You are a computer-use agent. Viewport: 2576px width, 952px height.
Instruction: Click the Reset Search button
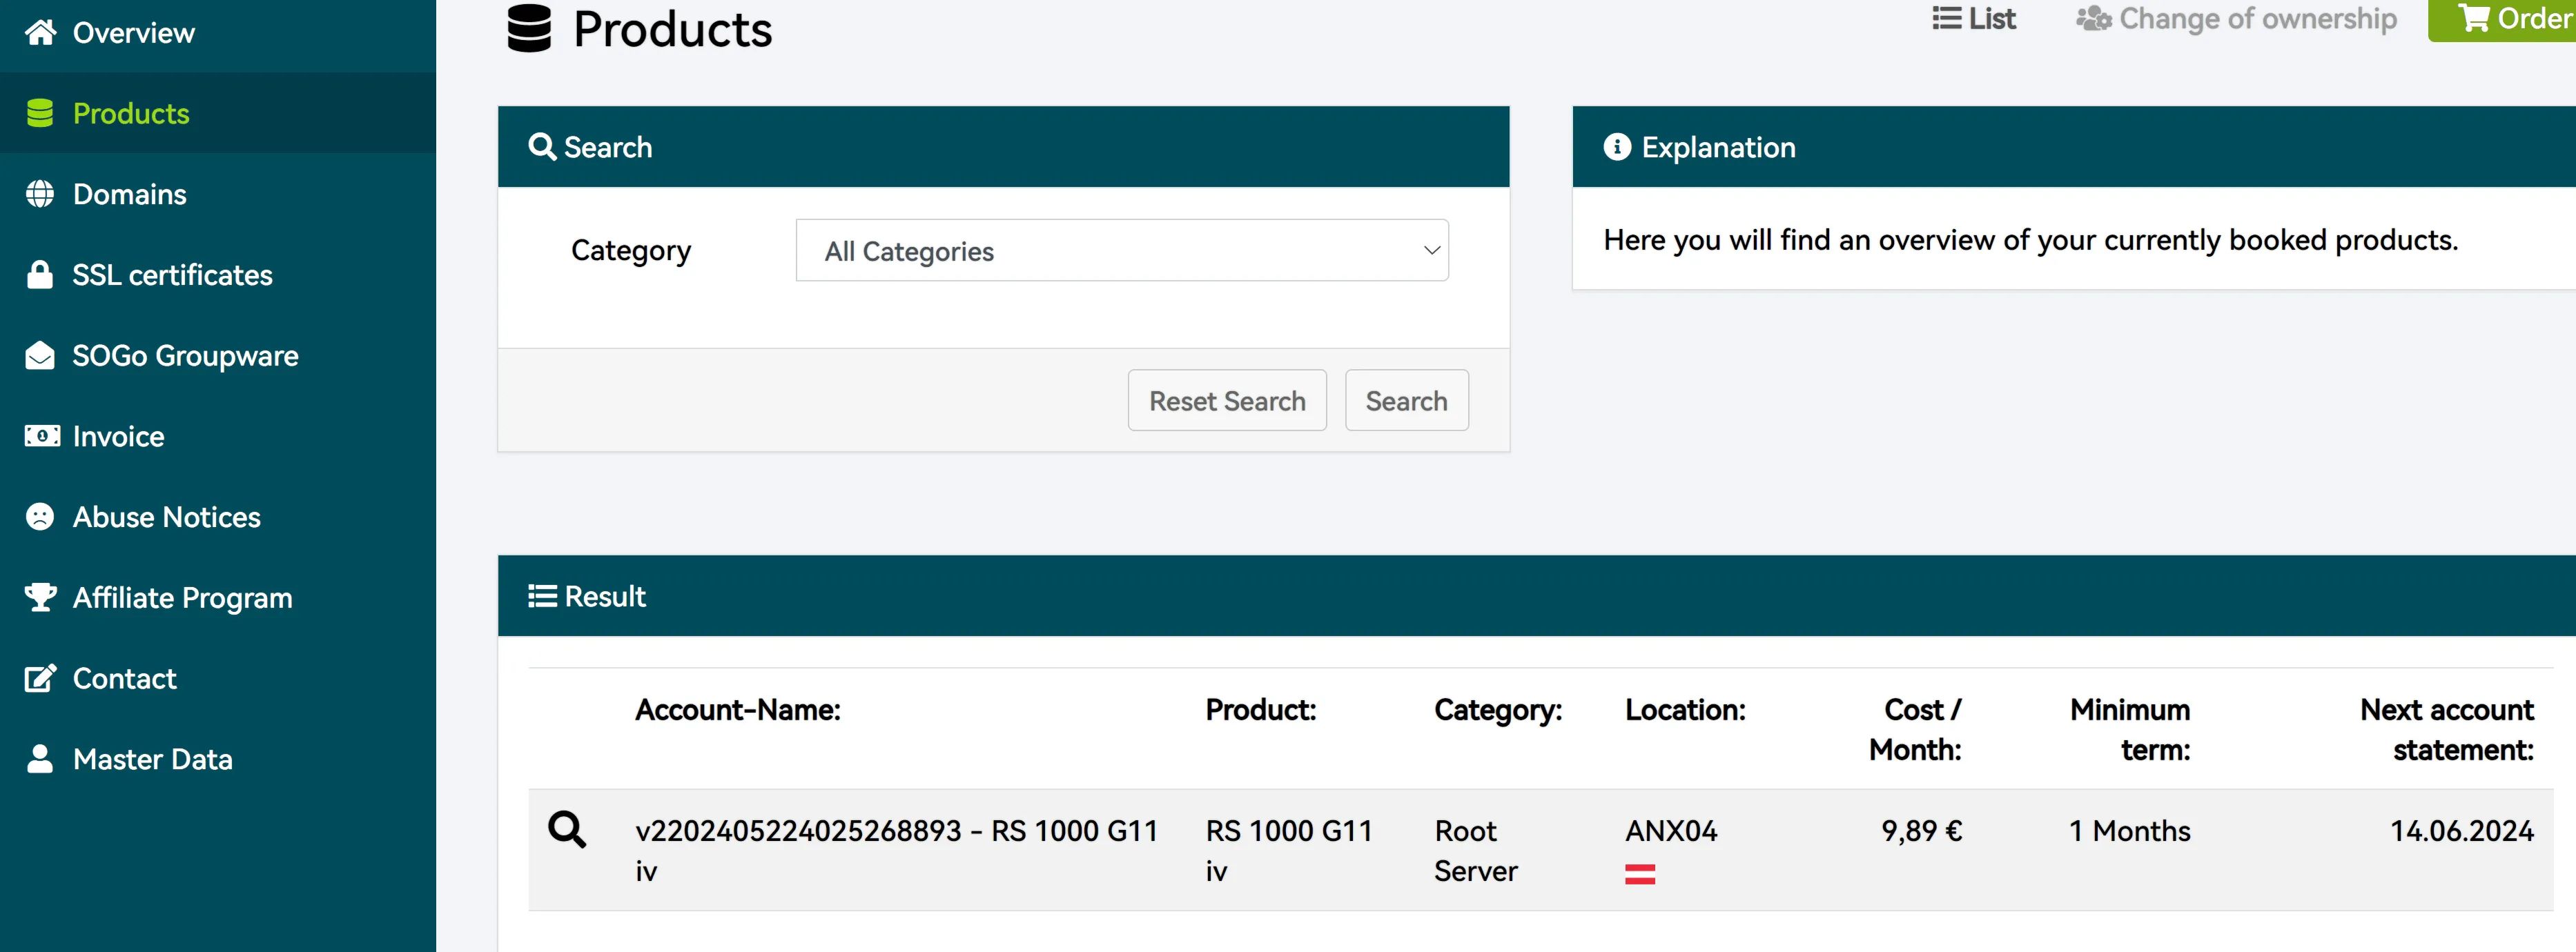click(1227, 401)
